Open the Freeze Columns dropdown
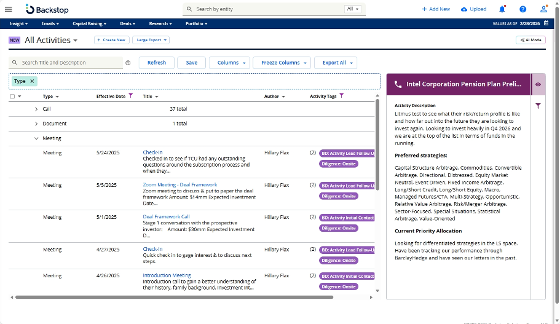This screenshot has height=324, width=560. tap(282, 63)
